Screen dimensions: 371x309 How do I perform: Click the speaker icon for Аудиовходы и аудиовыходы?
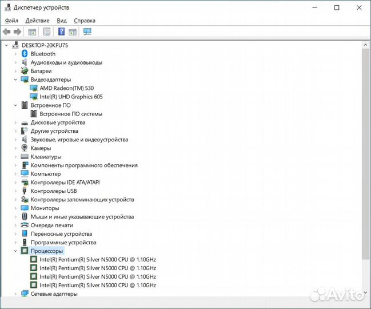coord(25,62)
